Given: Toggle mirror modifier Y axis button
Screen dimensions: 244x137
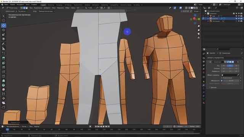Looking at the screenshot, I should pos(230,66).
